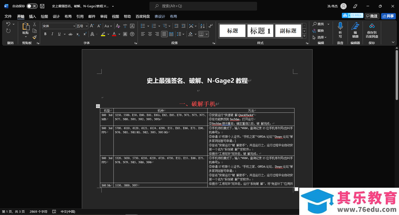The image size is (399, 215).
Task: Click the table move handle cross
Action: tap(98, 106)
